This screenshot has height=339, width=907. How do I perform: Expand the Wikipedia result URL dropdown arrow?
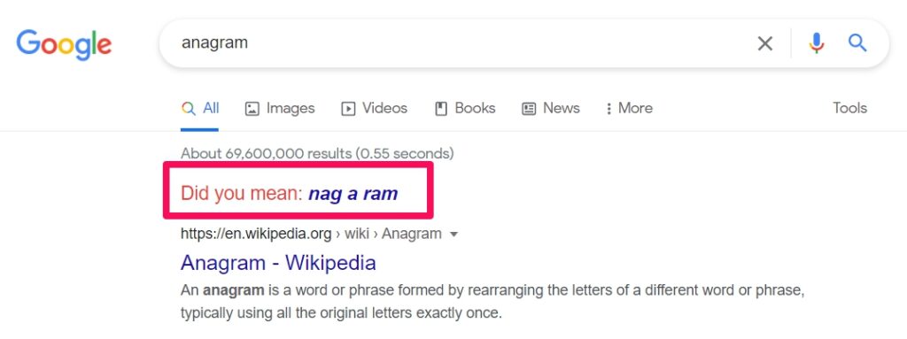454,235
